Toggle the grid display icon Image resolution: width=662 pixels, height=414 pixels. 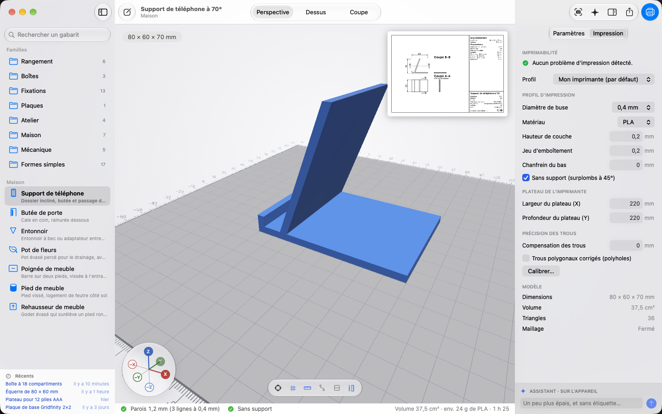(x=293, y=388)
